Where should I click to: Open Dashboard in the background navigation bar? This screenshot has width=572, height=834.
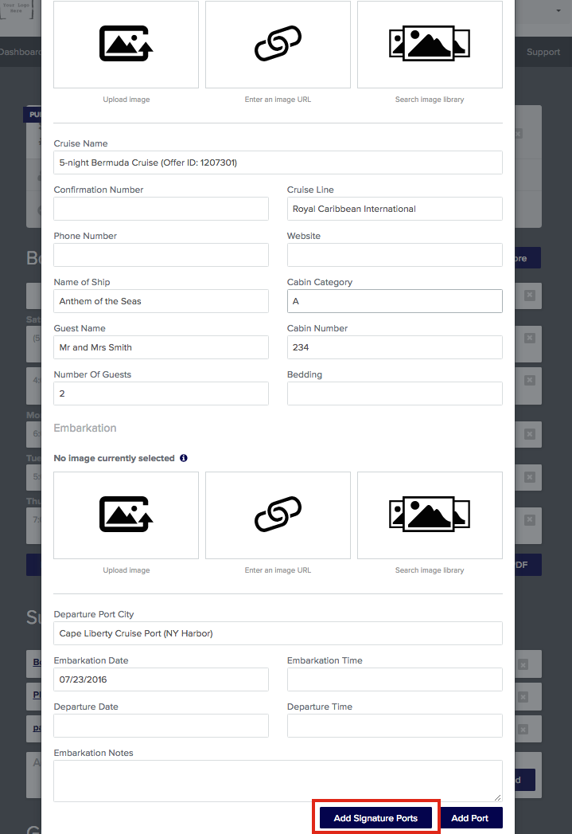click(x=20, y=52)
